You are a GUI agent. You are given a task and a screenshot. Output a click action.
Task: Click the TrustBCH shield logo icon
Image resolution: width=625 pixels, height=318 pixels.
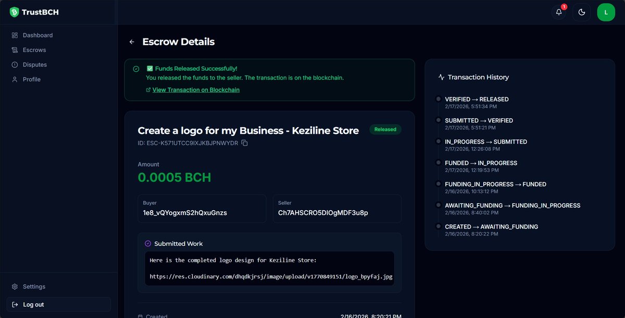point(14,12)
